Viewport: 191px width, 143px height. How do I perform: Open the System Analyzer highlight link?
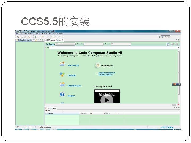click(x=106, y=75)
